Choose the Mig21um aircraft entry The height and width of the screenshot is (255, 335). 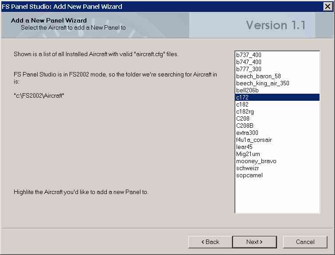(x=277, y=154)
